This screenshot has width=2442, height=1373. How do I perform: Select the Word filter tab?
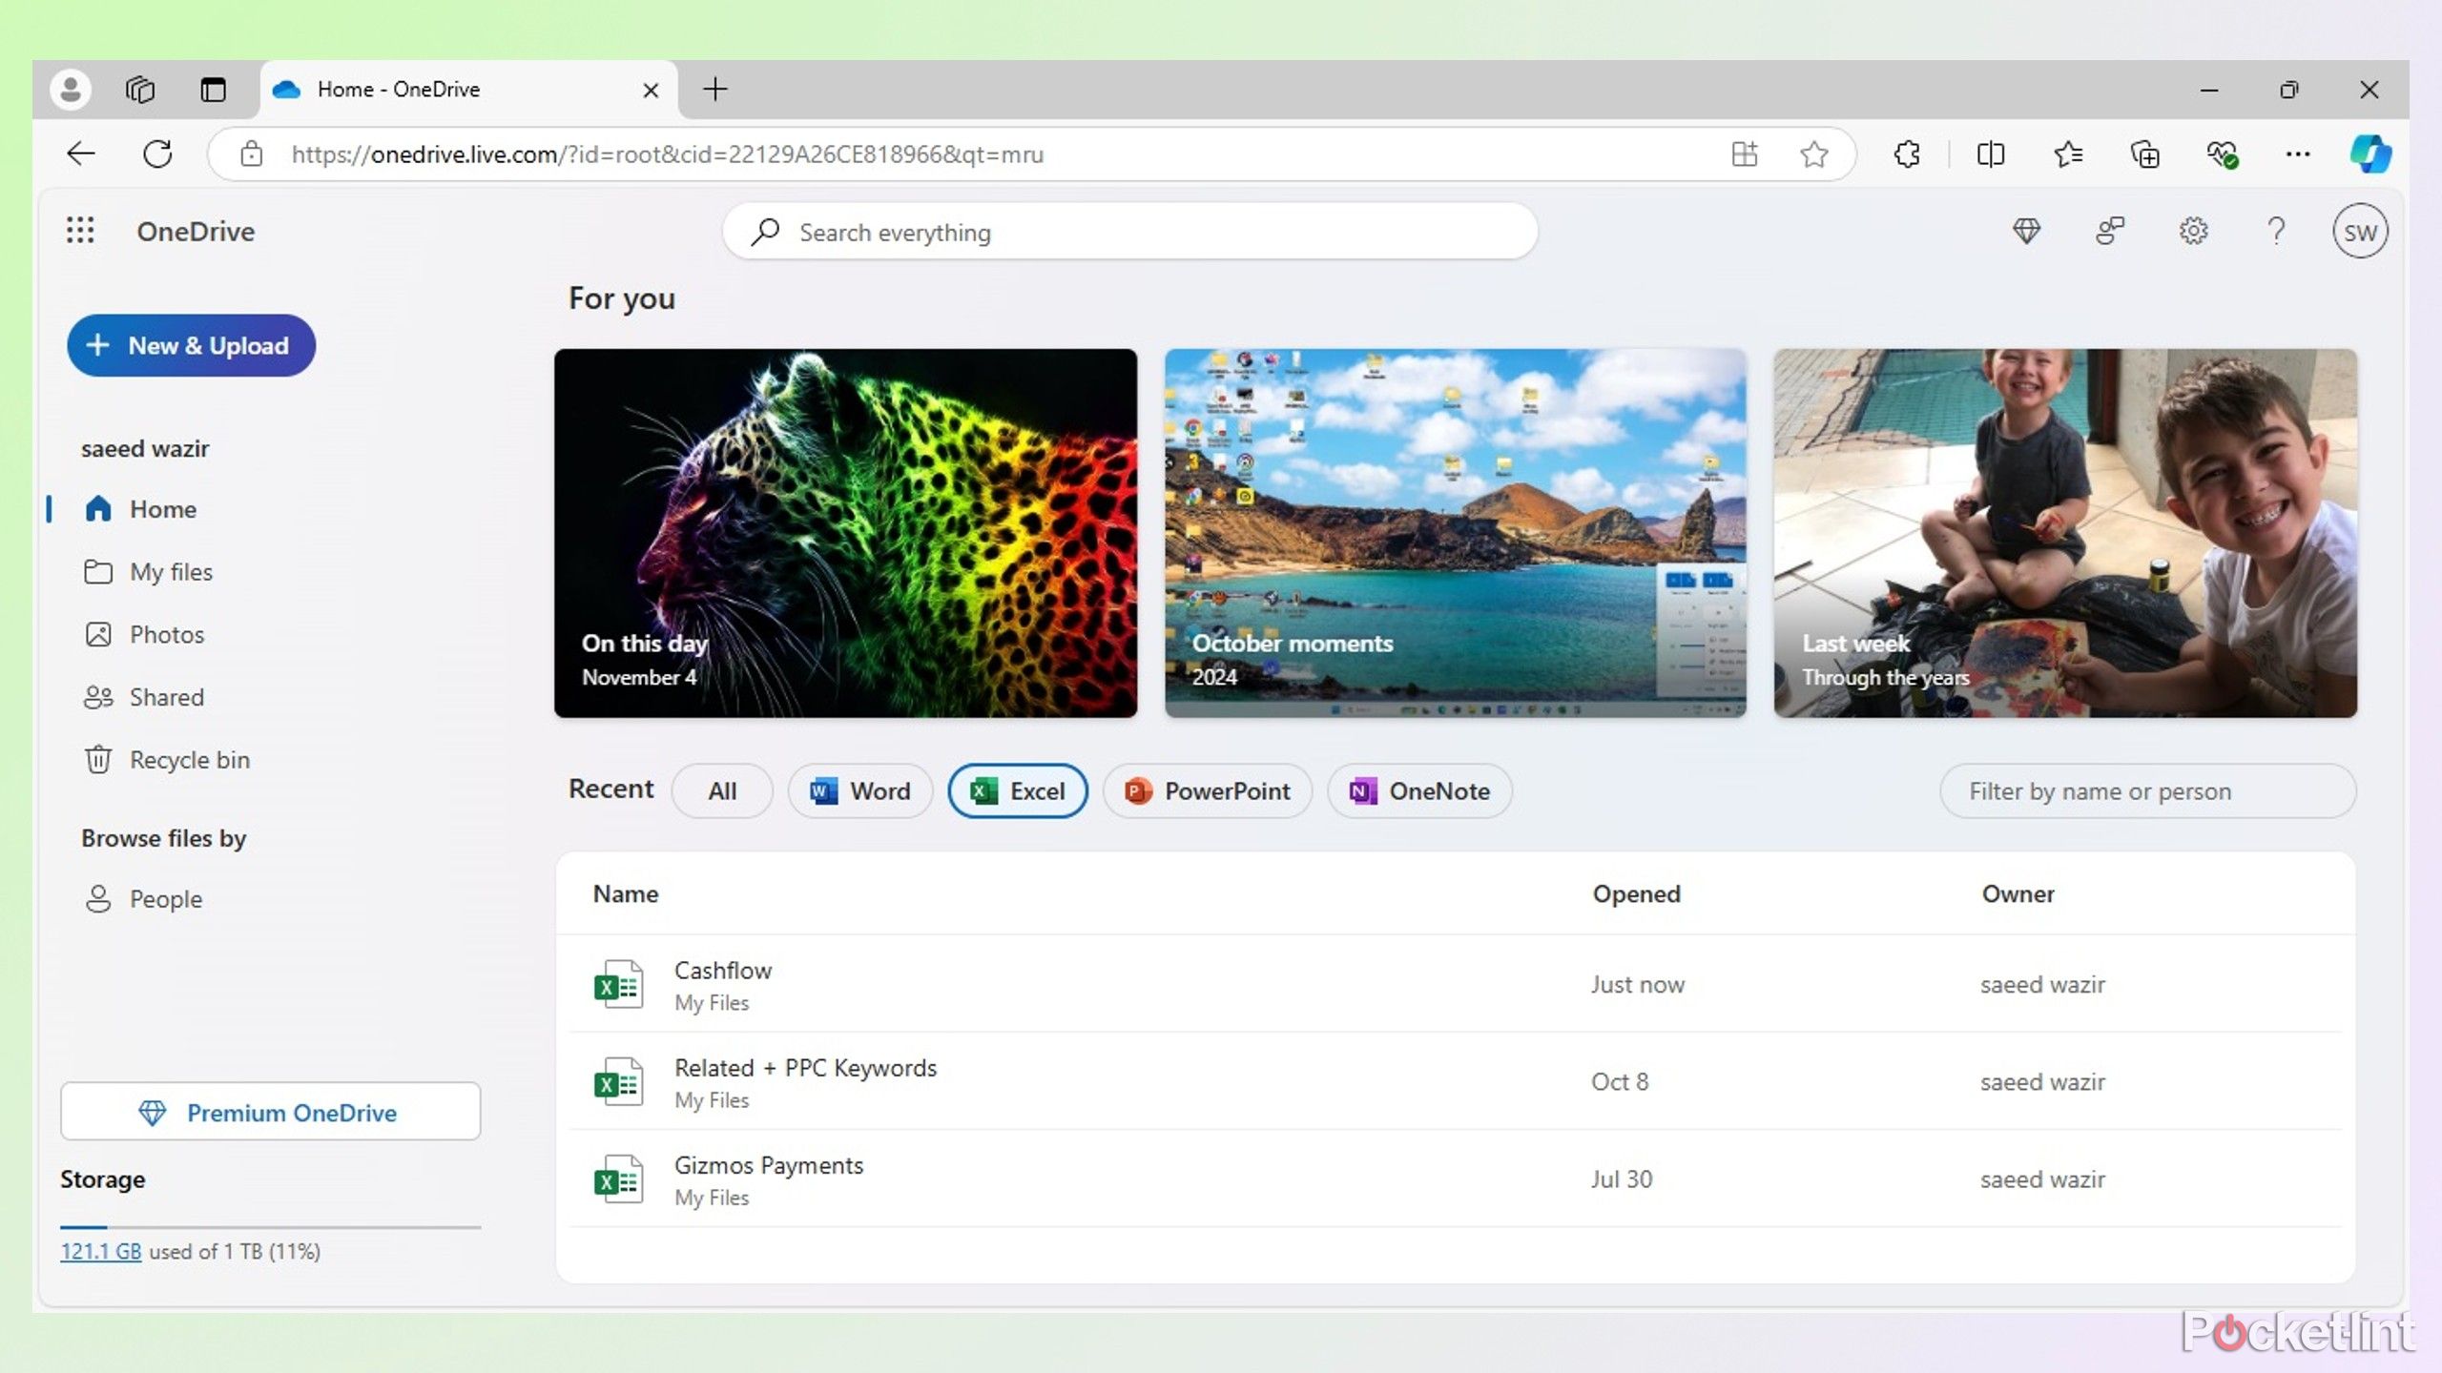(x=860, y=791)
